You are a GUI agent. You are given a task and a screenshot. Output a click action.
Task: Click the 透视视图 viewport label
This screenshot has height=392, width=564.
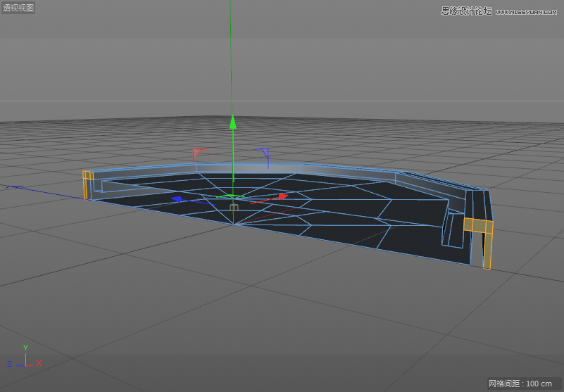[18, 8]
